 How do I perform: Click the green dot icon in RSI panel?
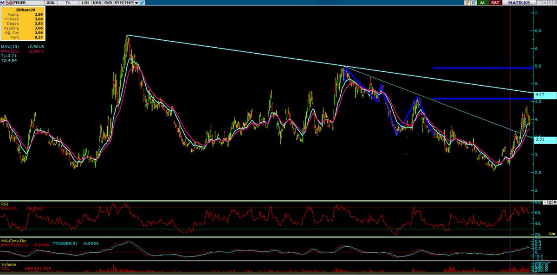(545, 202)
